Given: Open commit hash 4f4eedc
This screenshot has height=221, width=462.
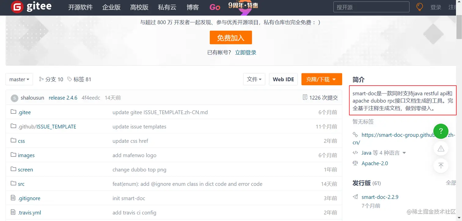Looking at the screenshot, I should pos(91,98).
